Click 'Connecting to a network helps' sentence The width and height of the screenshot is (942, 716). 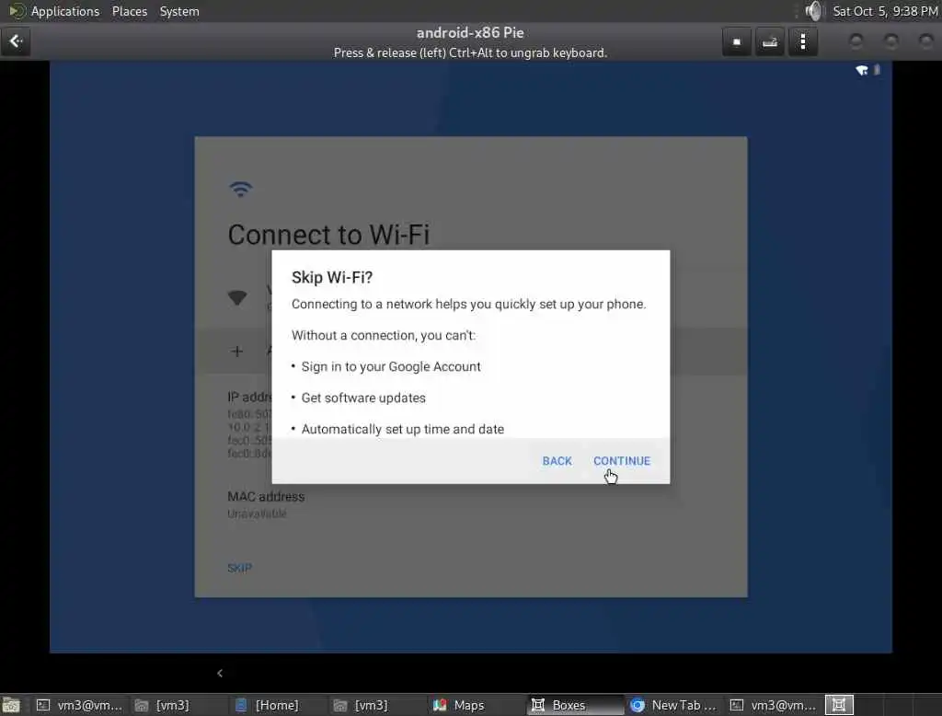coord(468,305)
